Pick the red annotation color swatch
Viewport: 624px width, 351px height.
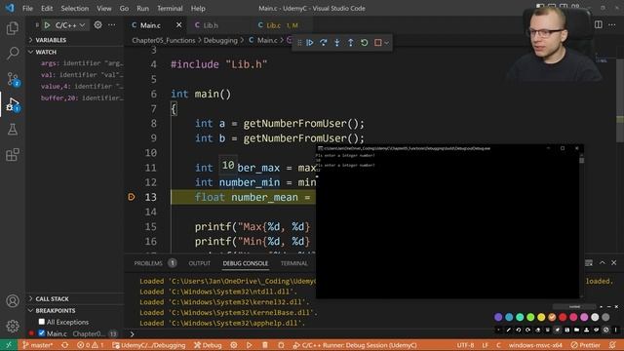tap(563, 317)
